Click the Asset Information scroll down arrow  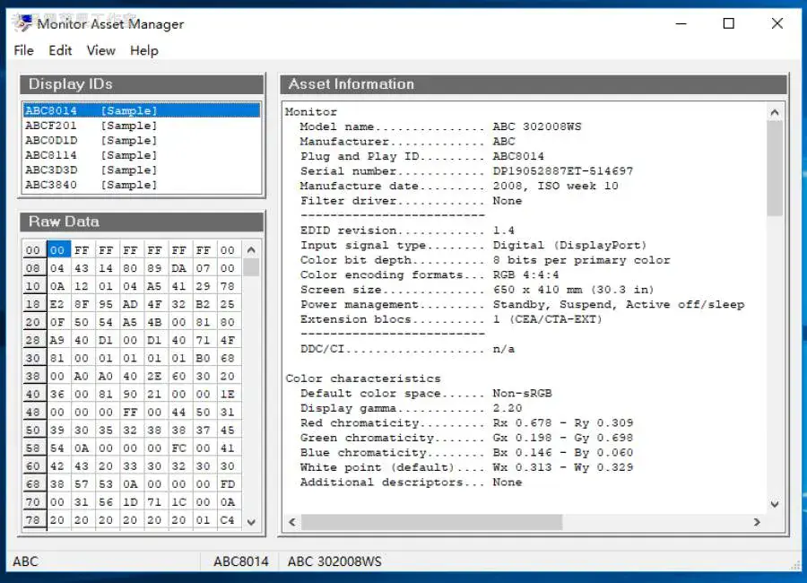click(775, 504)
